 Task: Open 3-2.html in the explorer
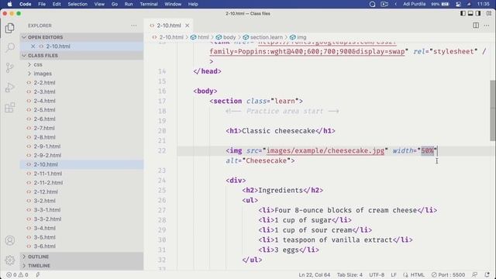[81, 201]
